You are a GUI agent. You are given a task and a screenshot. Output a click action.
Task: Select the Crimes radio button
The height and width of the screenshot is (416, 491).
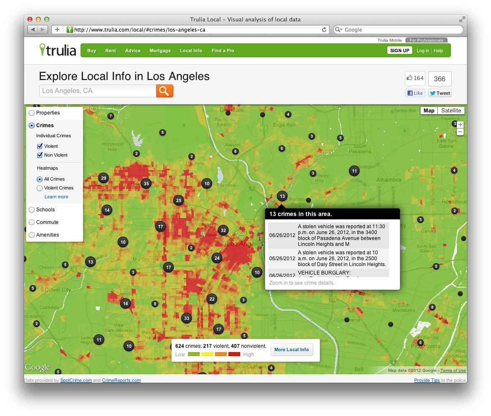tap(32, 125)
